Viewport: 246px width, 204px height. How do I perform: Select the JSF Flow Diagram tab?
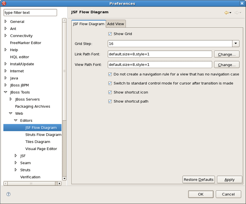point(89,24)
